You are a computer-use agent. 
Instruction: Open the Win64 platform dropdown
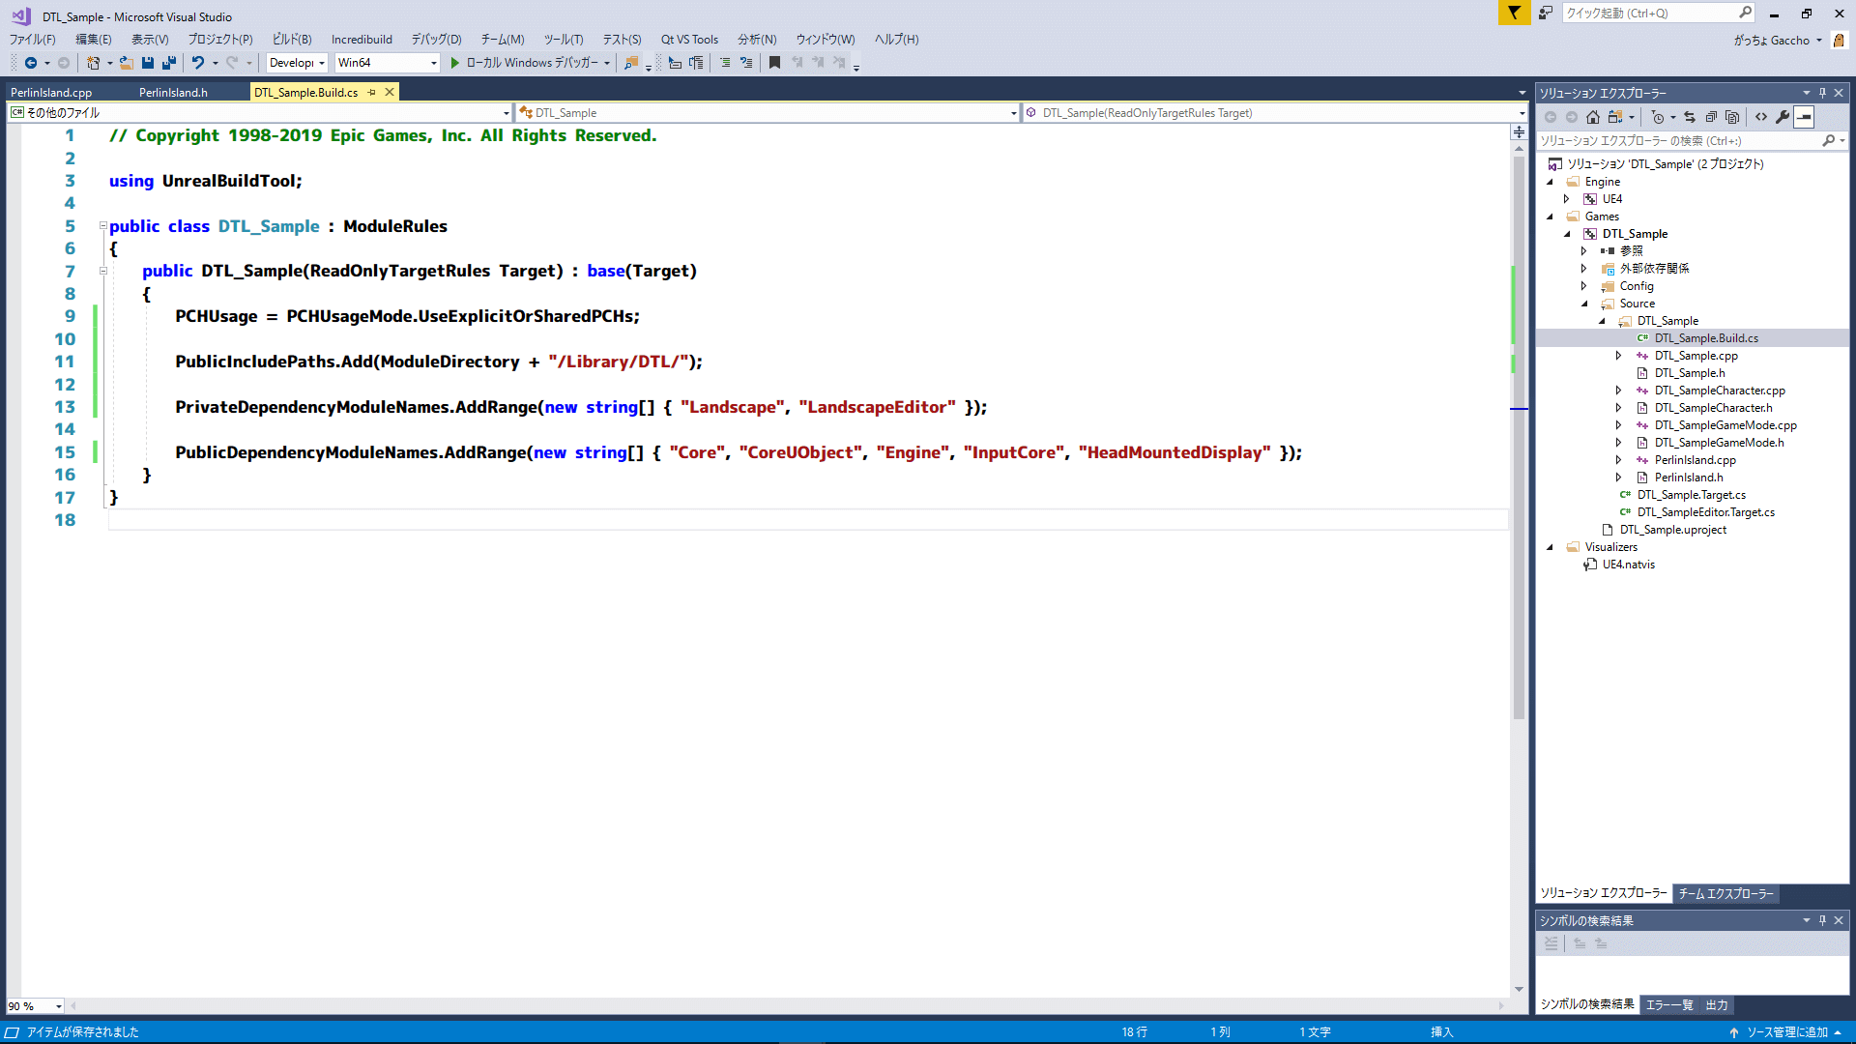tap(434, 63)
